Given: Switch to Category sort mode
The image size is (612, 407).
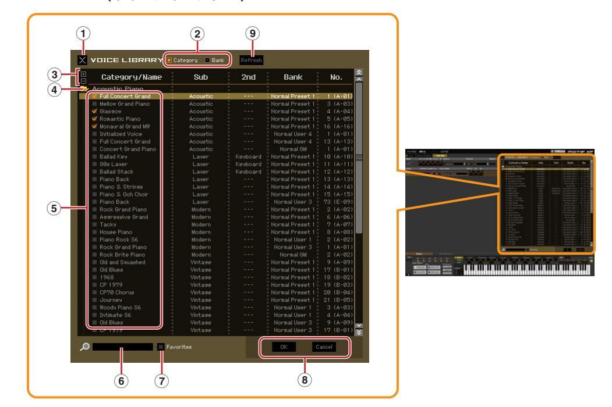Looking at the screenshot, I should 170,60.
